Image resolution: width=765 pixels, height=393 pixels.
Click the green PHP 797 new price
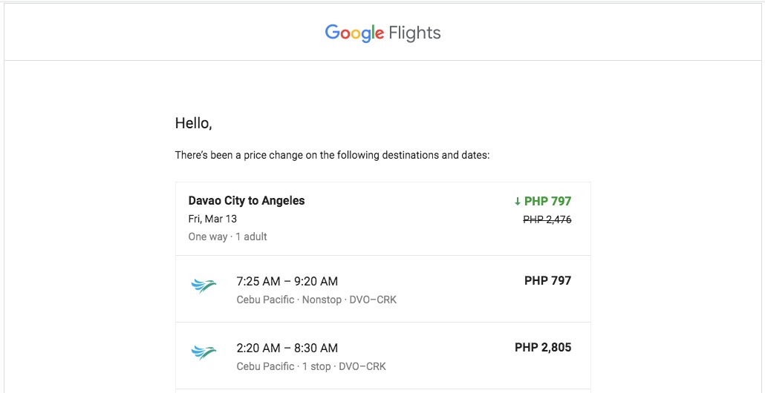coord(547,201)
